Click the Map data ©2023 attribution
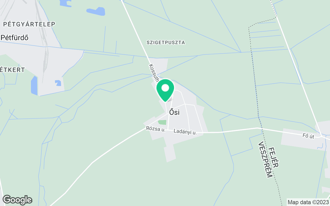 click(x=308, y=202)
